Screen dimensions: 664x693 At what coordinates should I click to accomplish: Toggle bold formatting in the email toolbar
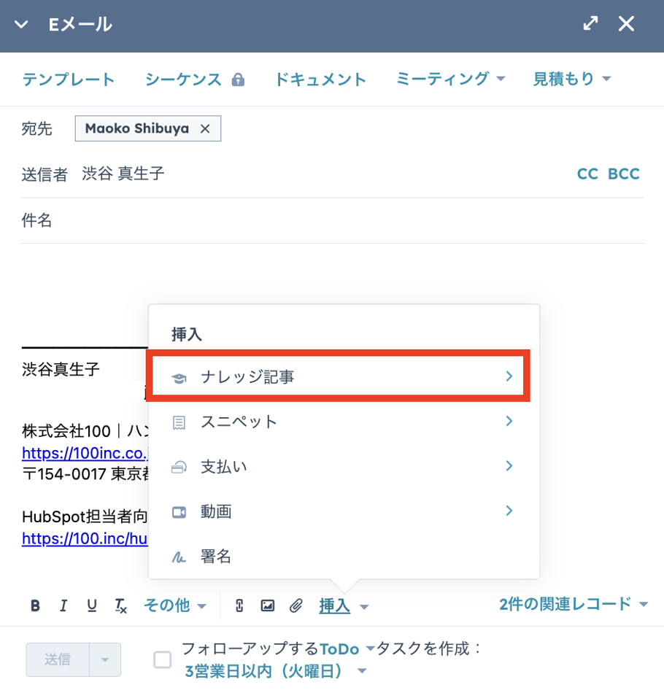click(35, 605)
